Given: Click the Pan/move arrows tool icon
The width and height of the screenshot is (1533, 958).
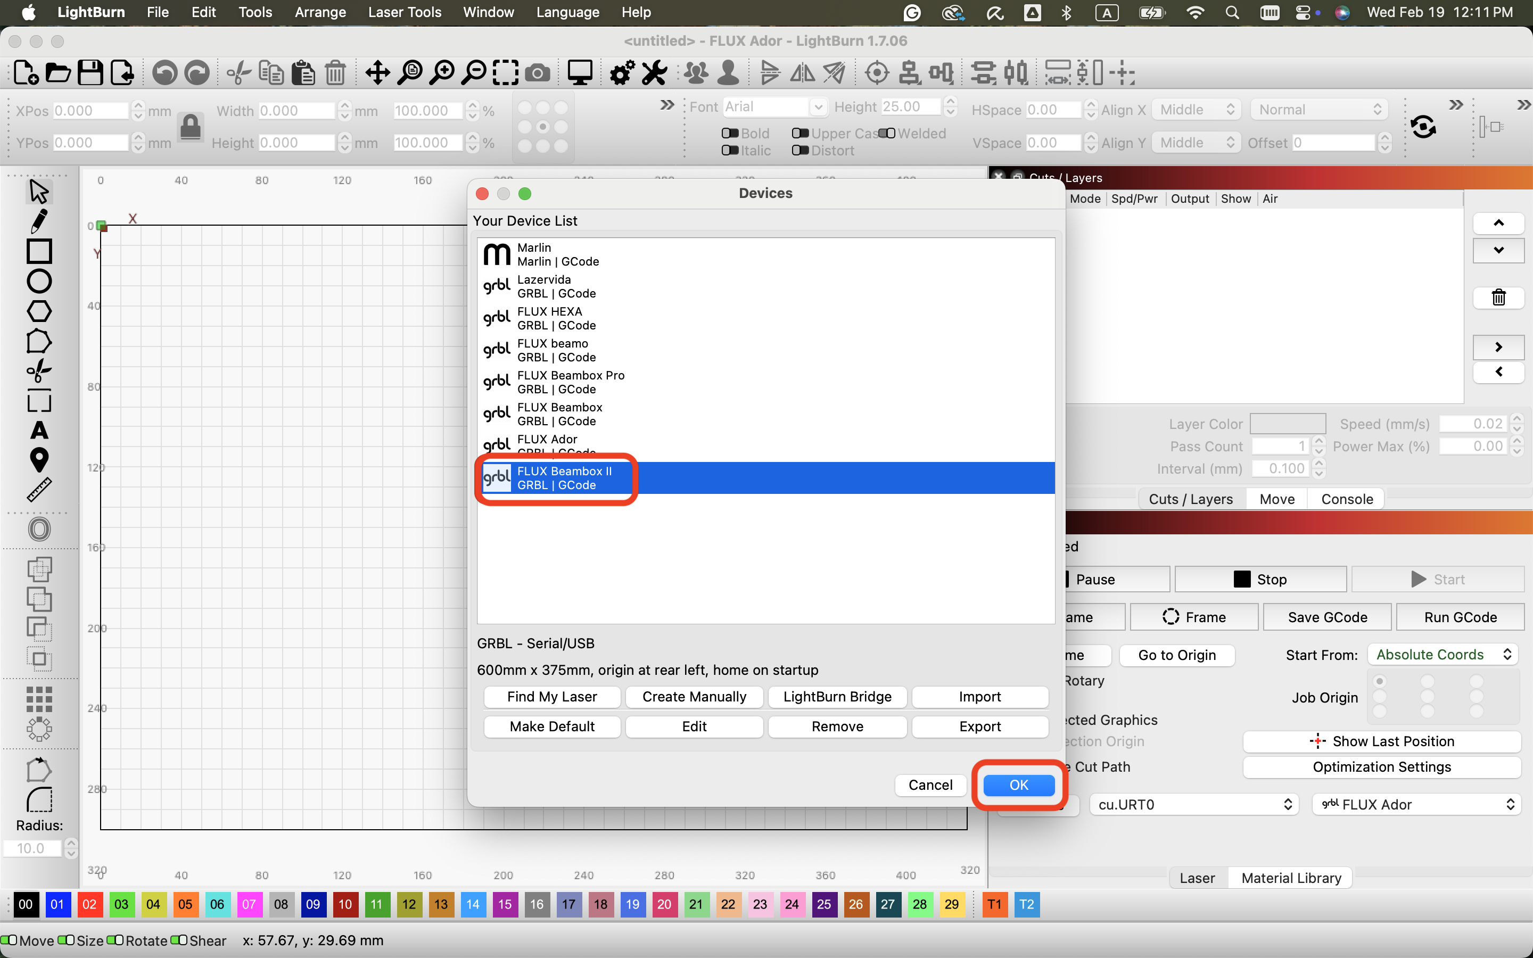Looking at the screenshot, I should (x=377, y=73).
